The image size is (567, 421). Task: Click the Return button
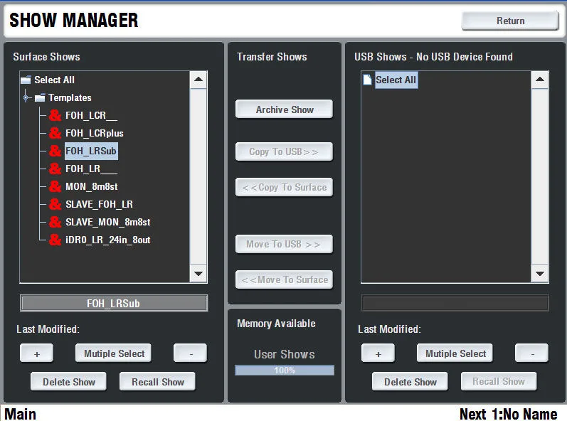[510, 21]
